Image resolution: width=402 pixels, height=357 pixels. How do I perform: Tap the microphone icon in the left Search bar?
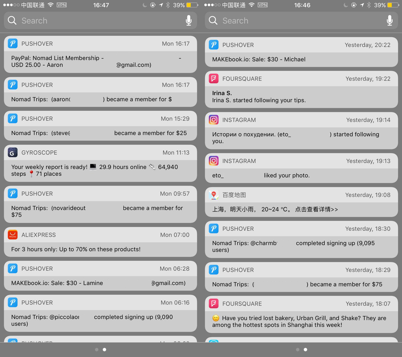point(189,21)
